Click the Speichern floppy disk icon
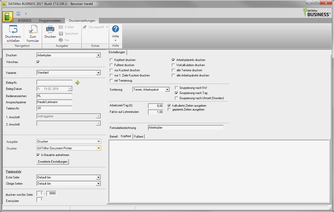 click(61, 34)
